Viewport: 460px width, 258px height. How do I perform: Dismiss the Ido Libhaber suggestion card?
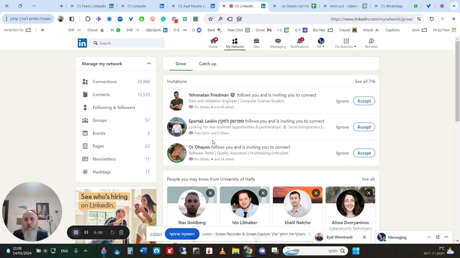point(263,193)
